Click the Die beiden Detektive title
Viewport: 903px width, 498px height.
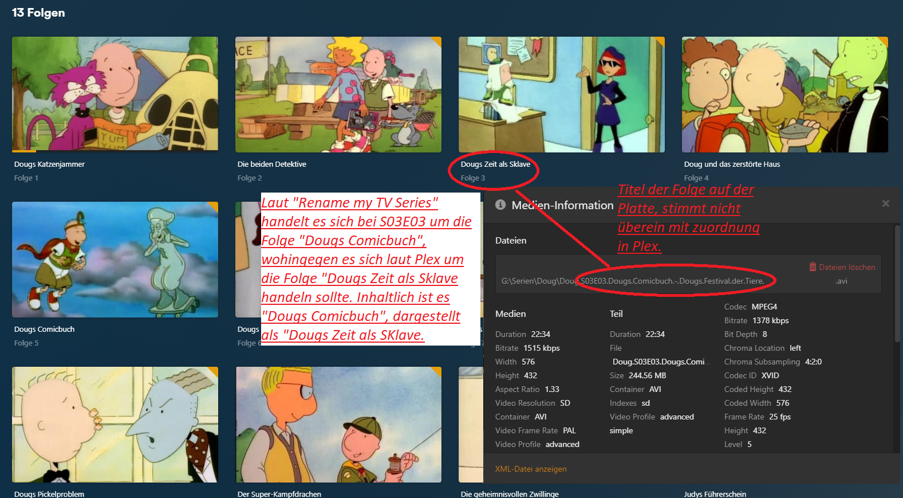tap(272, 164)
